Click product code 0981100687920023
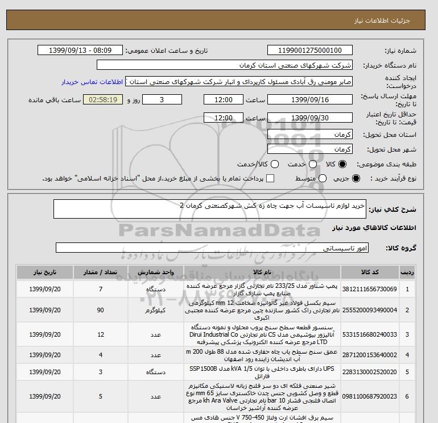This screenshot has width=438, height=423. point(370,396)
